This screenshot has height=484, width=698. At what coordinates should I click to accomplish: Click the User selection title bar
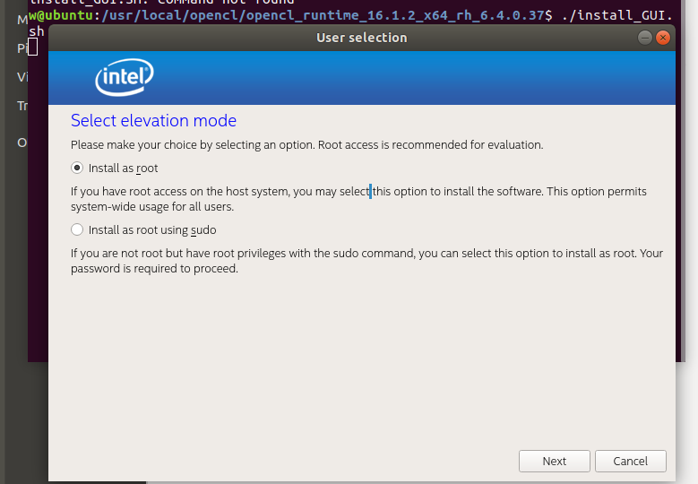pos(361,38)
